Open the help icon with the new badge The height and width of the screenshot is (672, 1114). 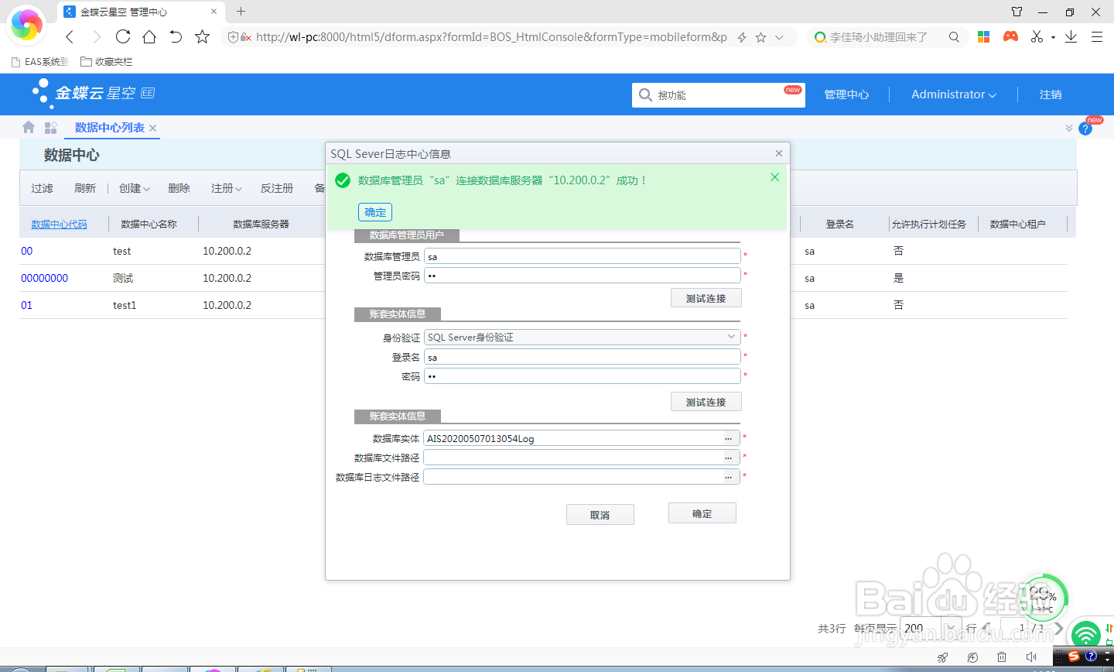(x=1085, y=129)
